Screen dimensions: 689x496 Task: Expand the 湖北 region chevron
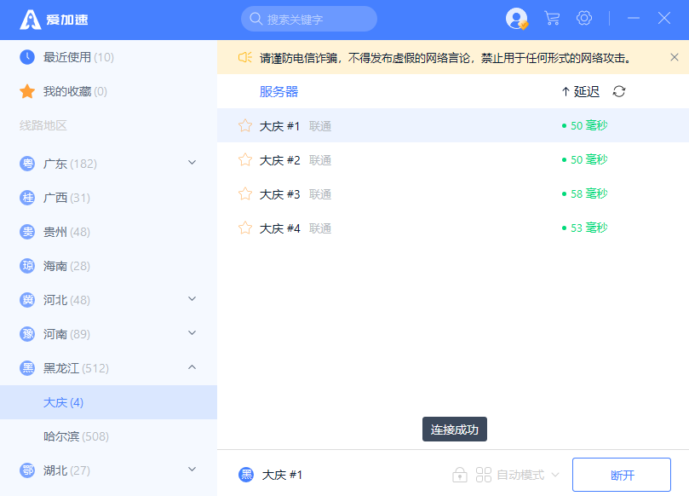point(192,470)
